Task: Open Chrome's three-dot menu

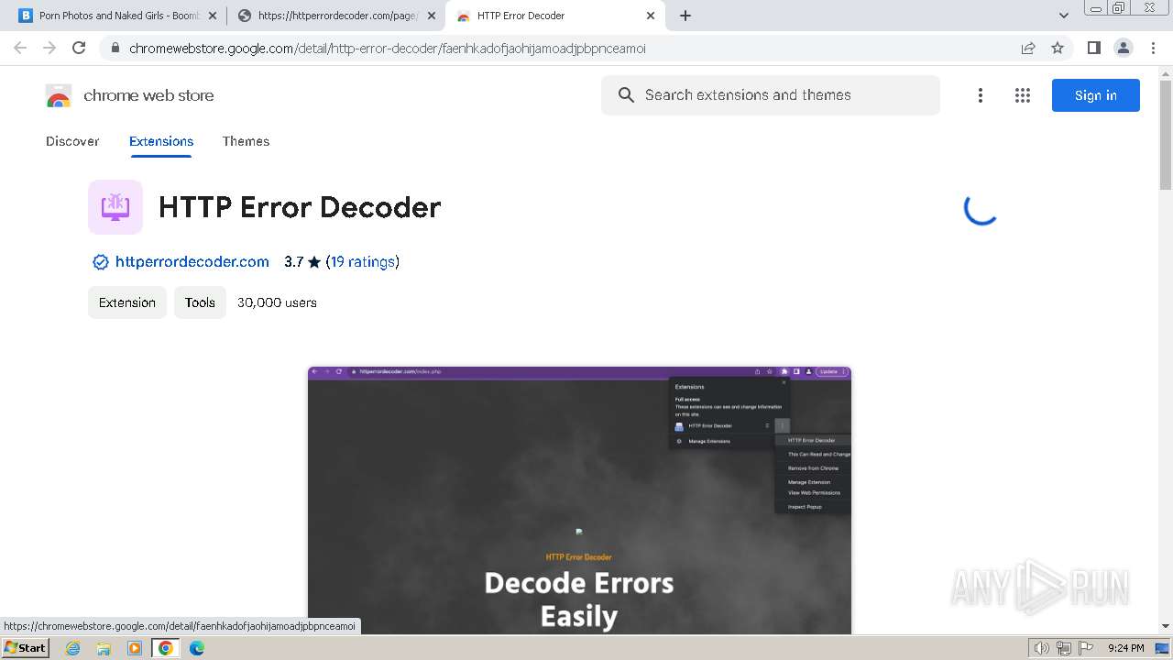Action: pyautogui.click(x=1153, y=48)
